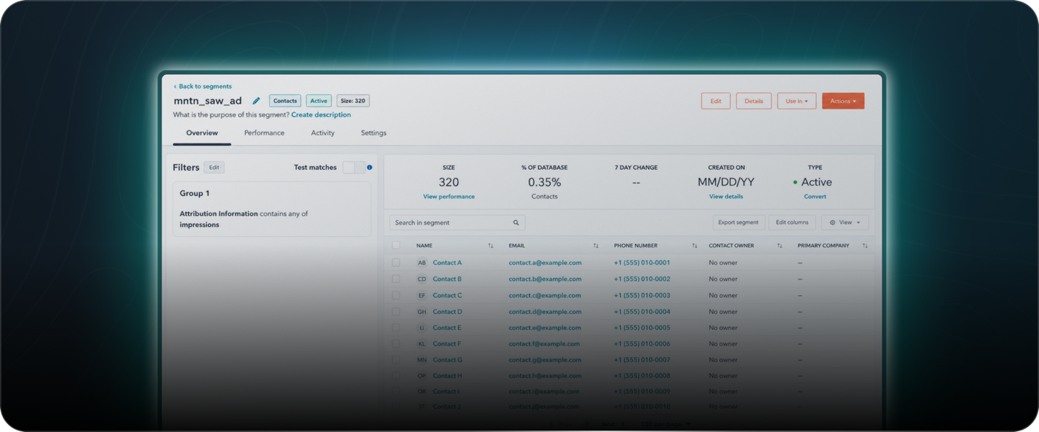Screen dimensions: 1039x432
Task: Sort by the EMAIL column sort icon
Action: click(x=596, y=246)
